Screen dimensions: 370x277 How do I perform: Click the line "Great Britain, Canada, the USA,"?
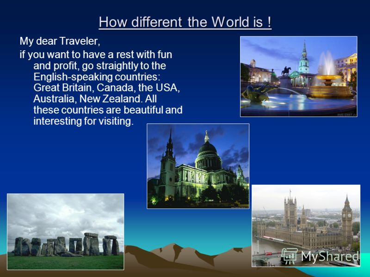click(107, 88)
